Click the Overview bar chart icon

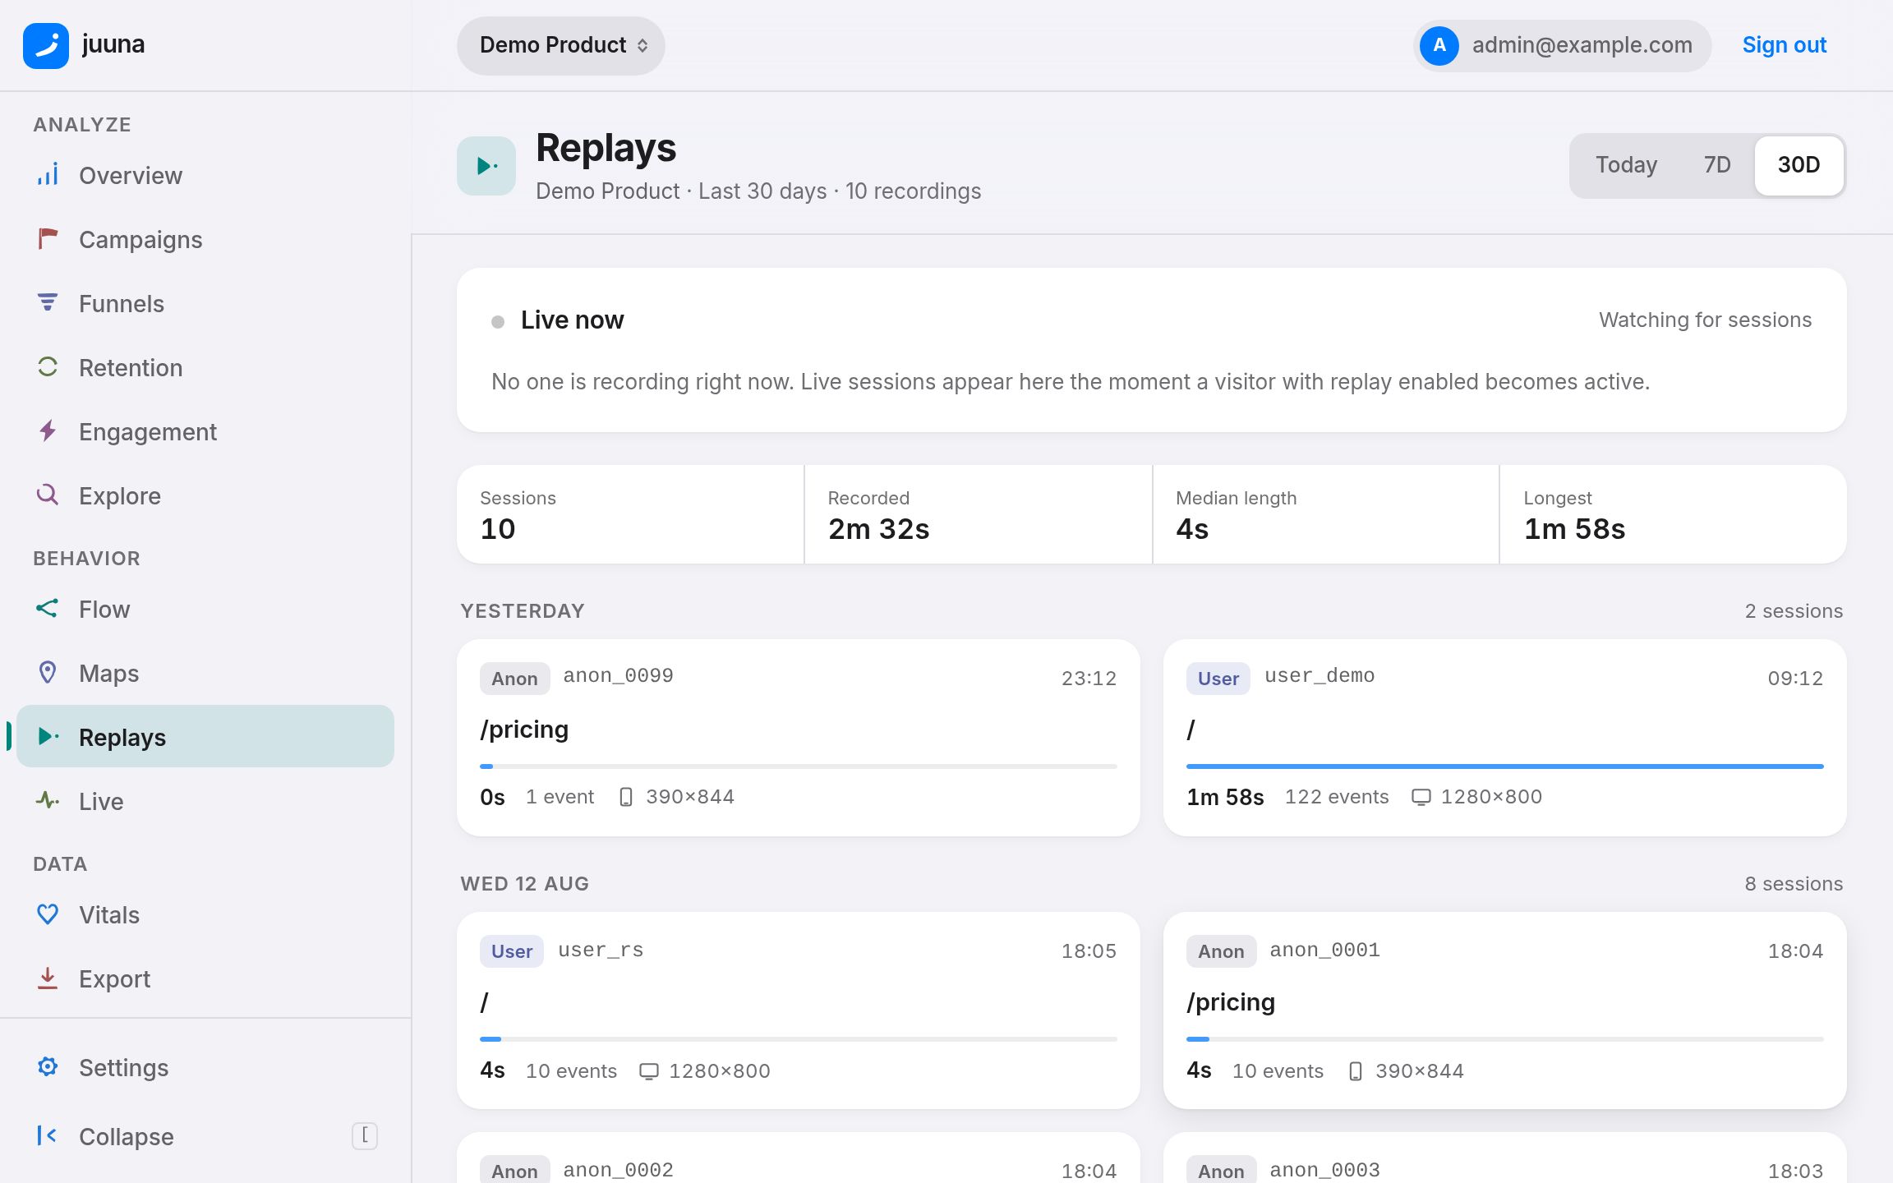pos(48,175)
